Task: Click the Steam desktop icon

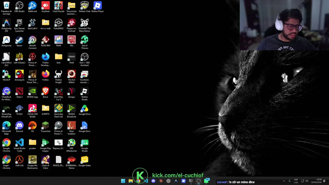Action: tap(20, 41)
